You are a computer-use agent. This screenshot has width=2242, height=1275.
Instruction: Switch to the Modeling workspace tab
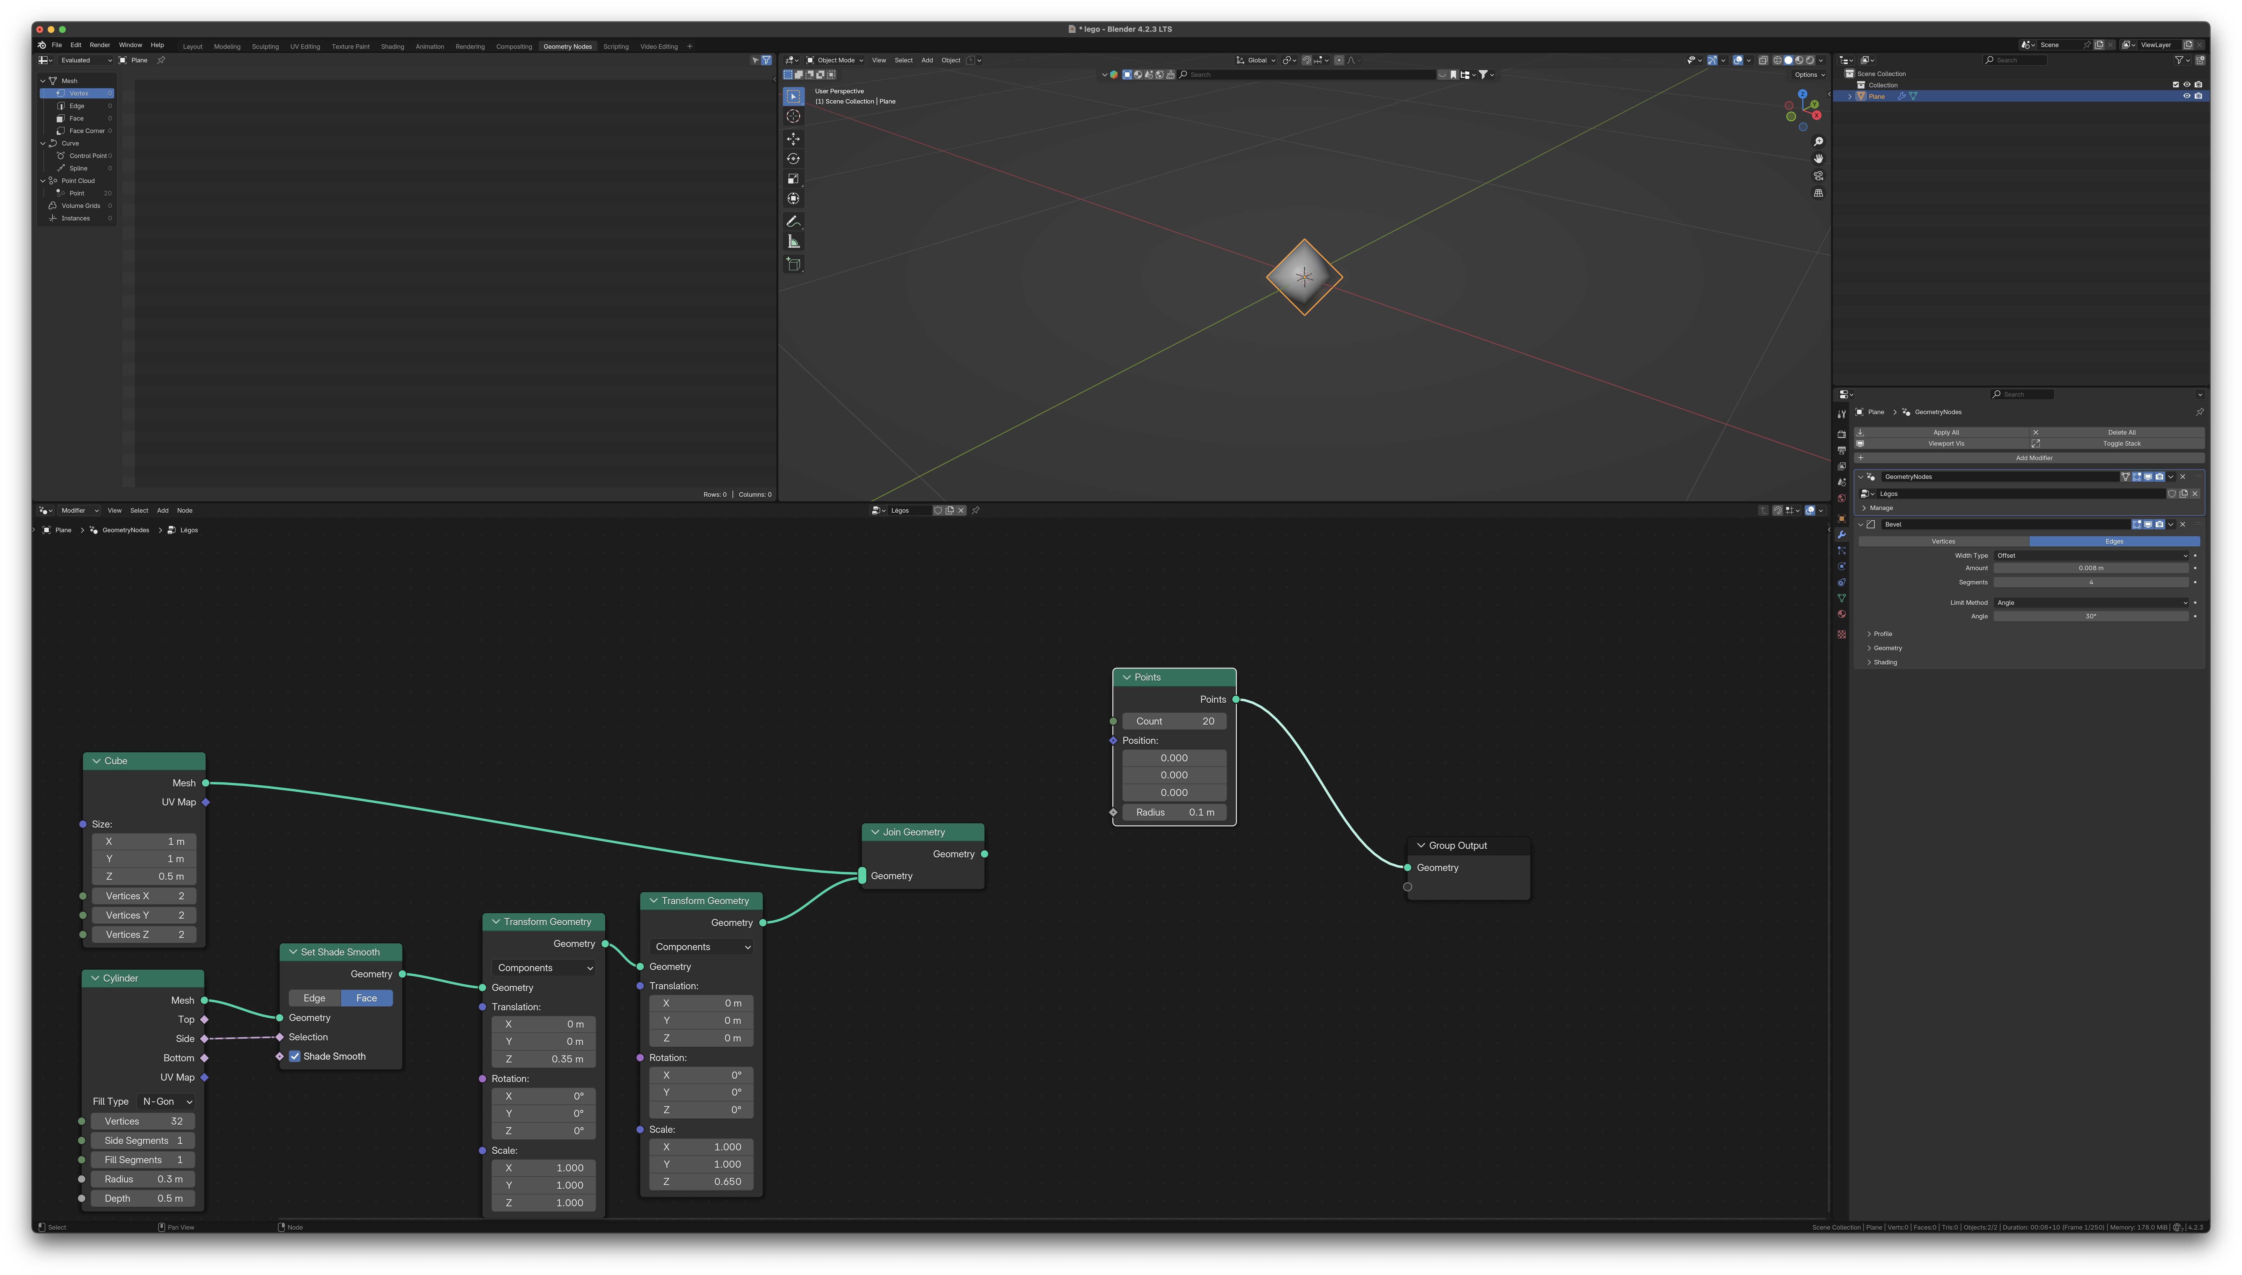click(x=227, y=47)
